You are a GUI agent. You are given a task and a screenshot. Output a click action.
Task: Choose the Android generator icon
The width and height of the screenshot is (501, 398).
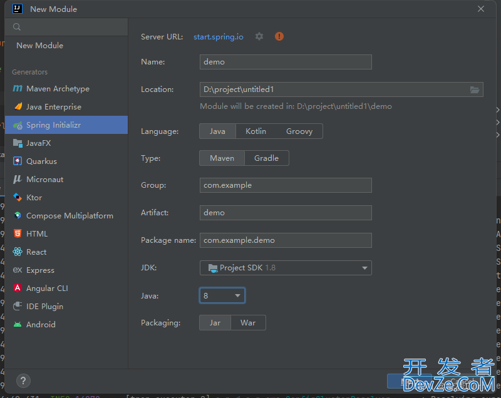[18, 325]
